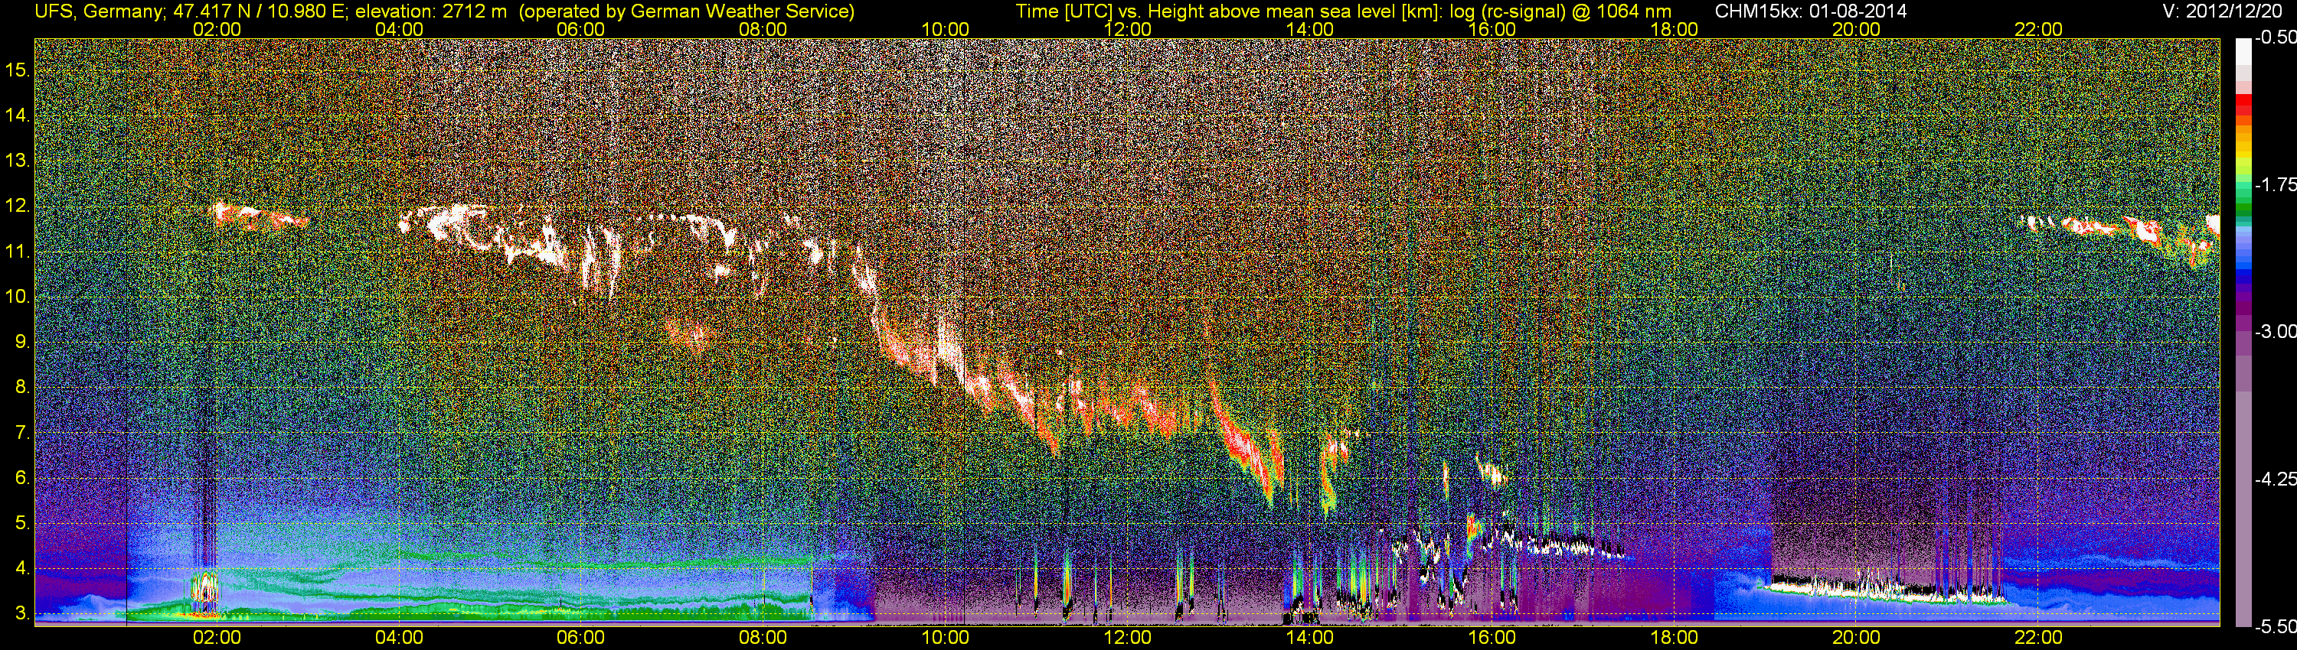The image size is (2297, 650).
Task: Click the height axis label '5.'
Action: pos(23,524)
